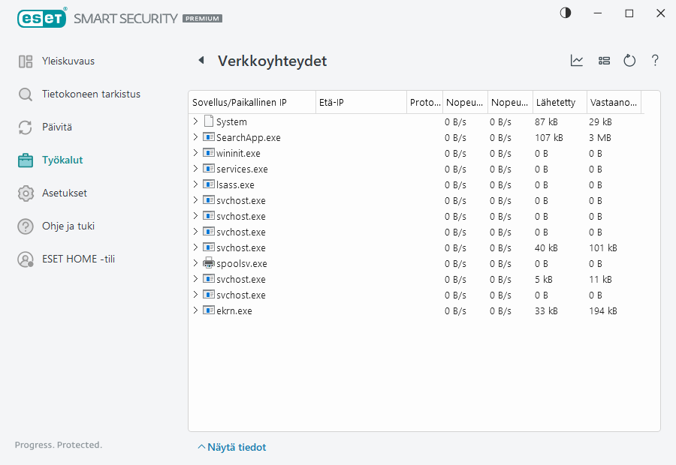Open the network activity graph icon
The height and width of the screenshot is (465, 676).
(577, 61)
